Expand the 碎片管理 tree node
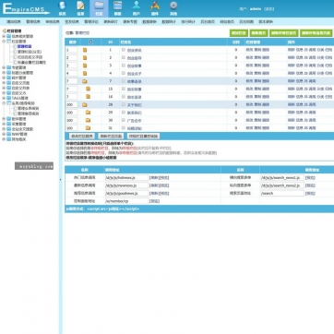 [4, 78]
